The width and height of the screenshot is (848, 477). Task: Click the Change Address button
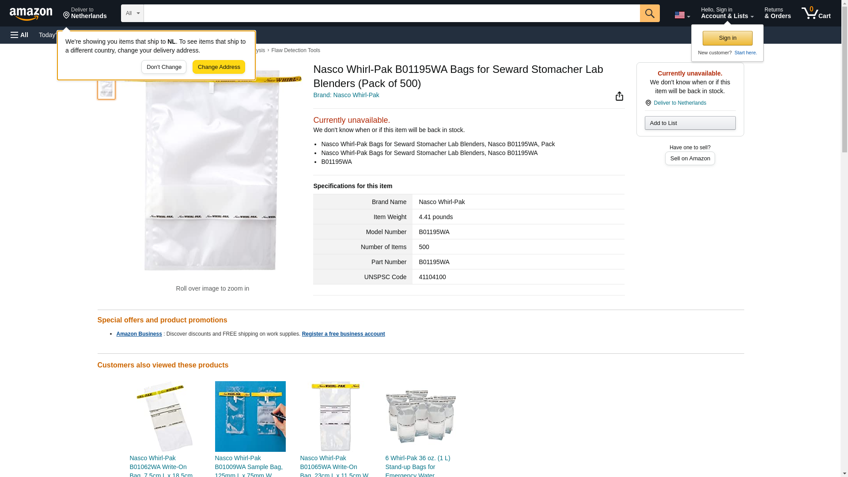(x=219, y=67)
